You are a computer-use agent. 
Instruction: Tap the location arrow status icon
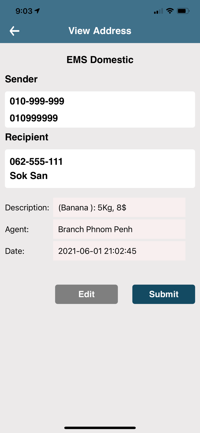(x=37, y=11)
